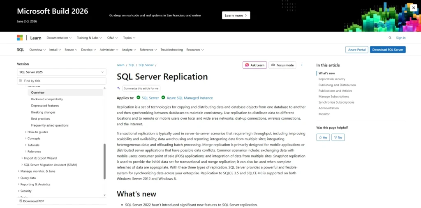This screenshot has height=208, width=421.
Task: Click the Microsoft logo icon
Action: [x=20, y=38]
